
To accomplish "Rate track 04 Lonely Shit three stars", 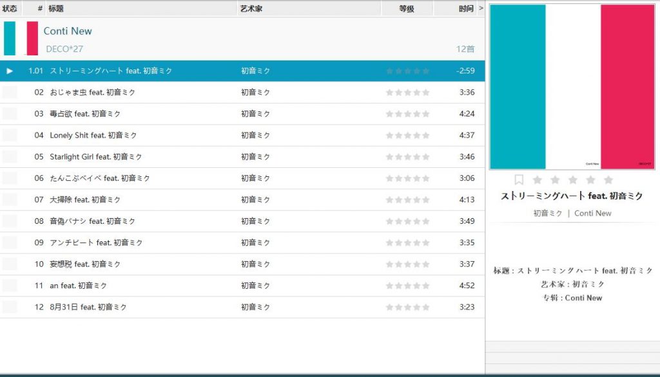I will [407, 135].
